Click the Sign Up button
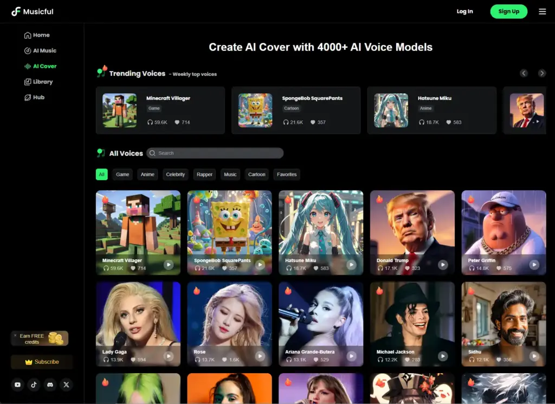The width and height of the screenshot is (555, 404). [508, 11]
